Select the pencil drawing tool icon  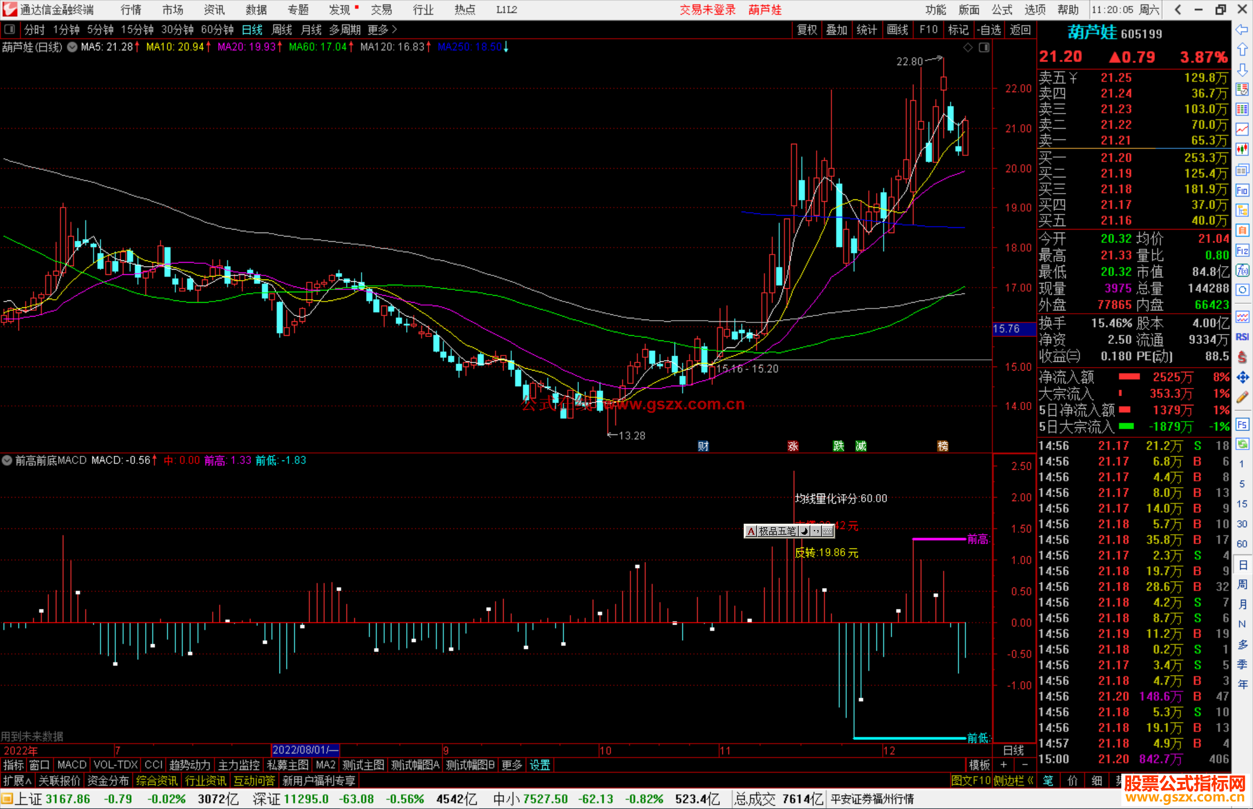[x=1242, y=398]
